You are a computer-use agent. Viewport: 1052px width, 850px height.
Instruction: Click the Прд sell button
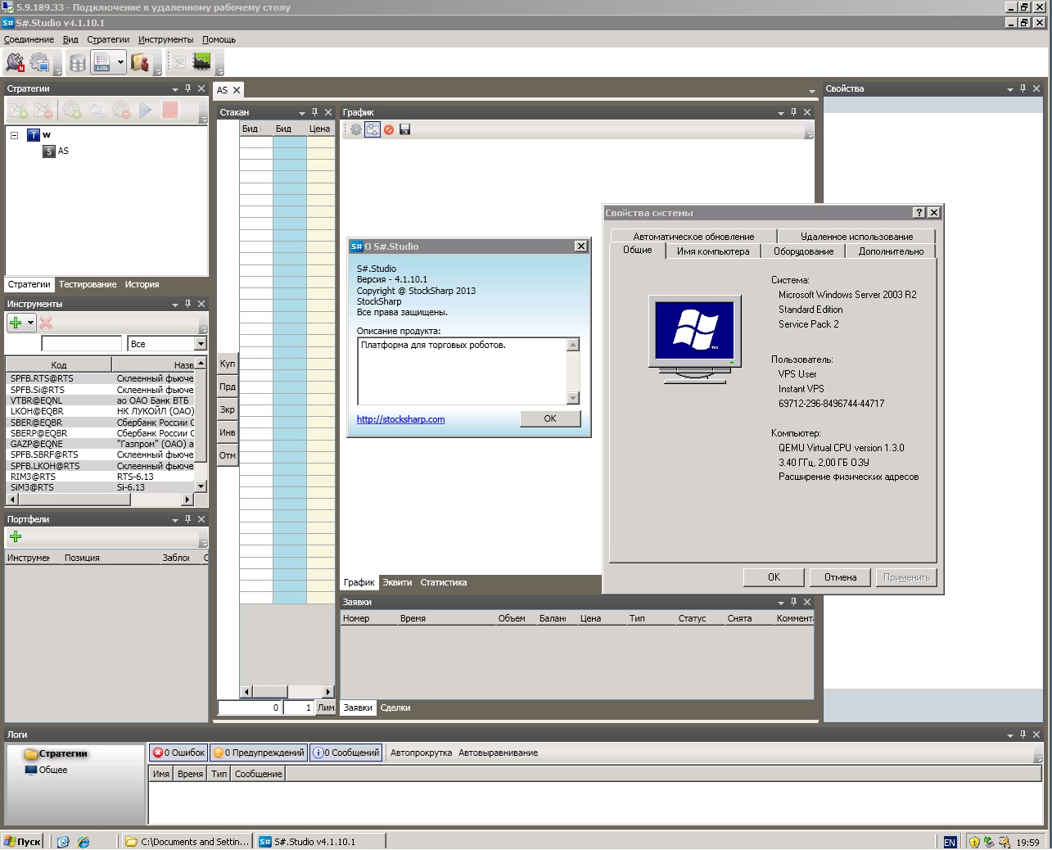coord(228,387)
